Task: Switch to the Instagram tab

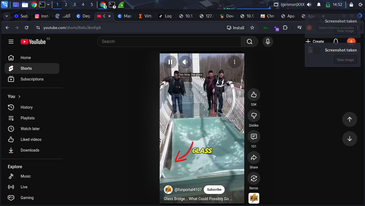Action: click(42, 16)
